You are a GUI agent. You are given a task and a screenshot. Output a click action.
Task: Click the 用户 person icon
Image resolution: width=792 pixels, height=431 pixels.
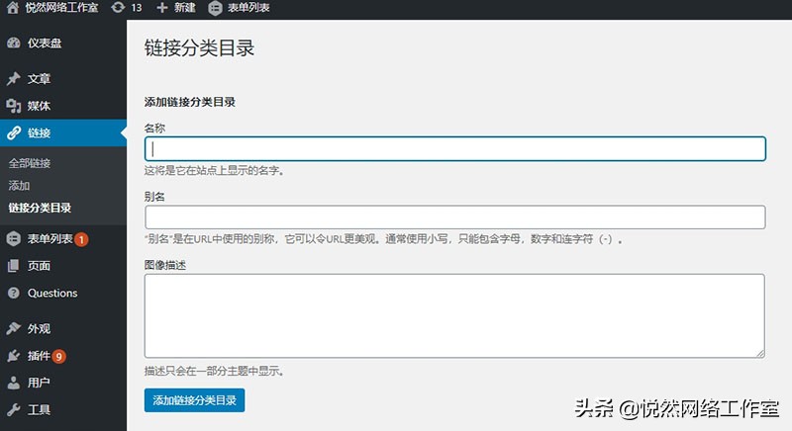(x=14, y=383)
